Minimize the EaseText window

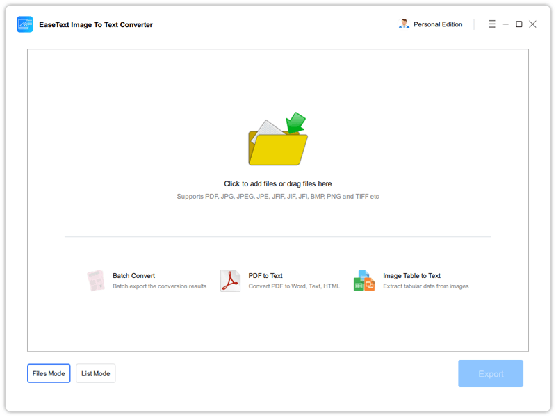tap(506, 24)
